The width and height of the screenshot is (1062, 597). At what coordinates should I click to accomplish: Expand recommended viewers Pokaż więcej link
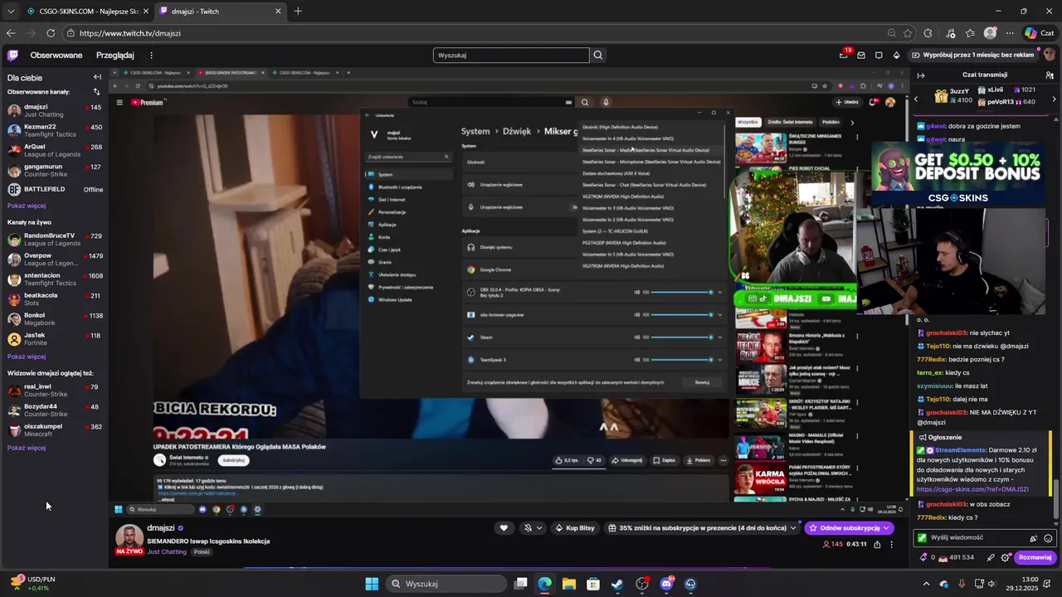(x=27, y=448)
